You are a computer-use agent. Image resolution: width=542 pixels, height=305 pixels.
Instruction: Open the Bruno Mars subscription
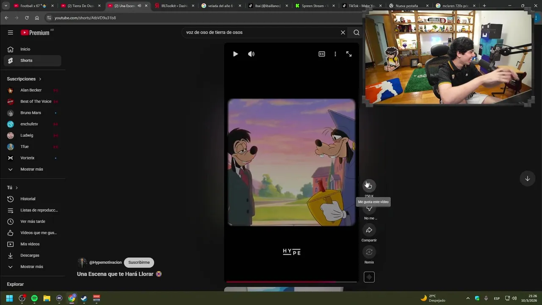(33, 113)
